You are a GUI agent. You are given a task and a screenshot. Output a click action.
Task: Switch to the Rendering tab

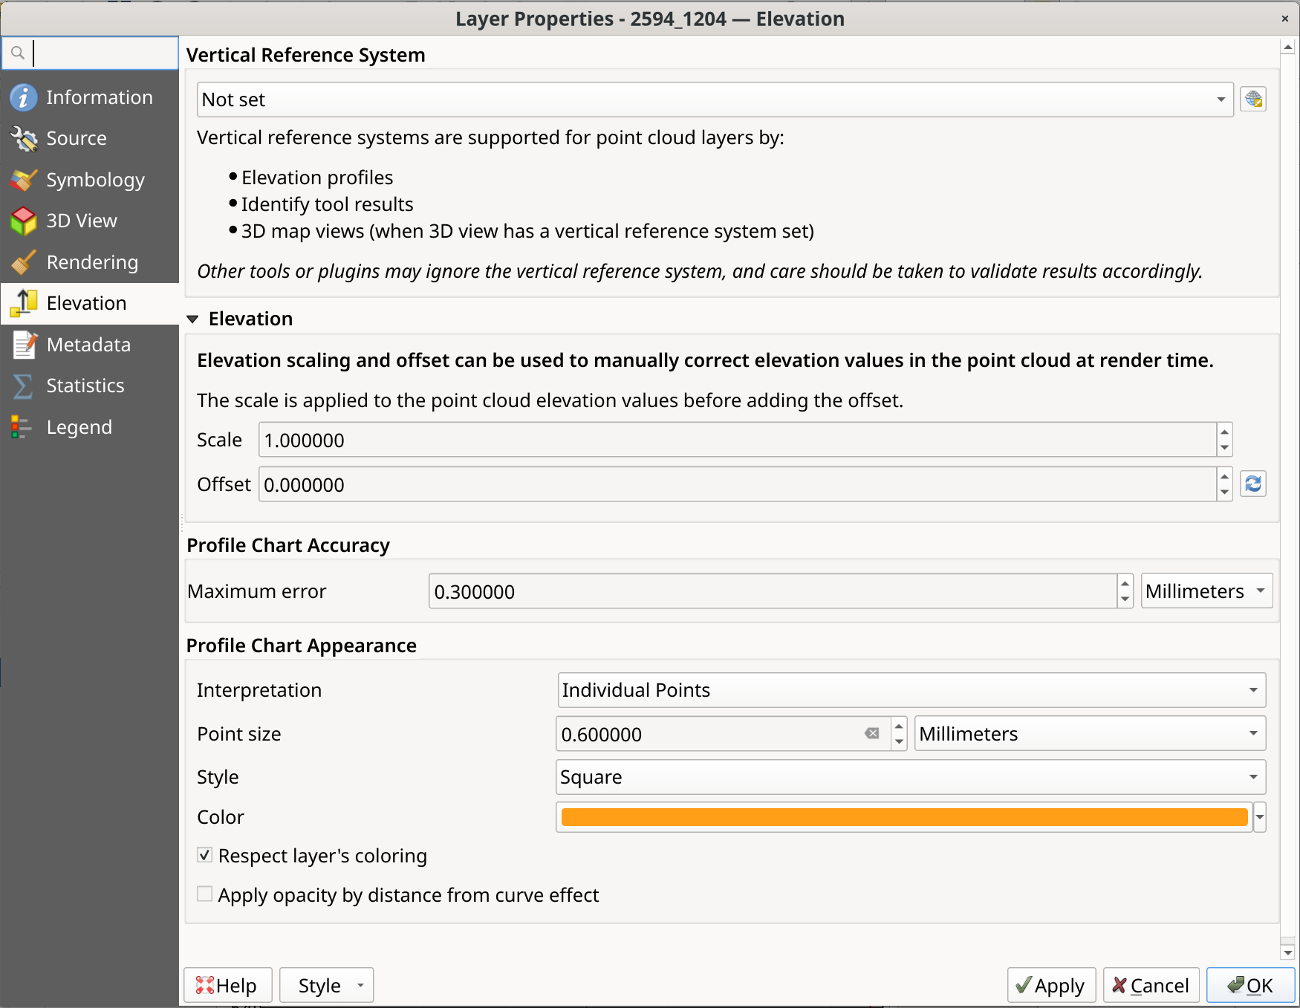click(x=89, y=262)
